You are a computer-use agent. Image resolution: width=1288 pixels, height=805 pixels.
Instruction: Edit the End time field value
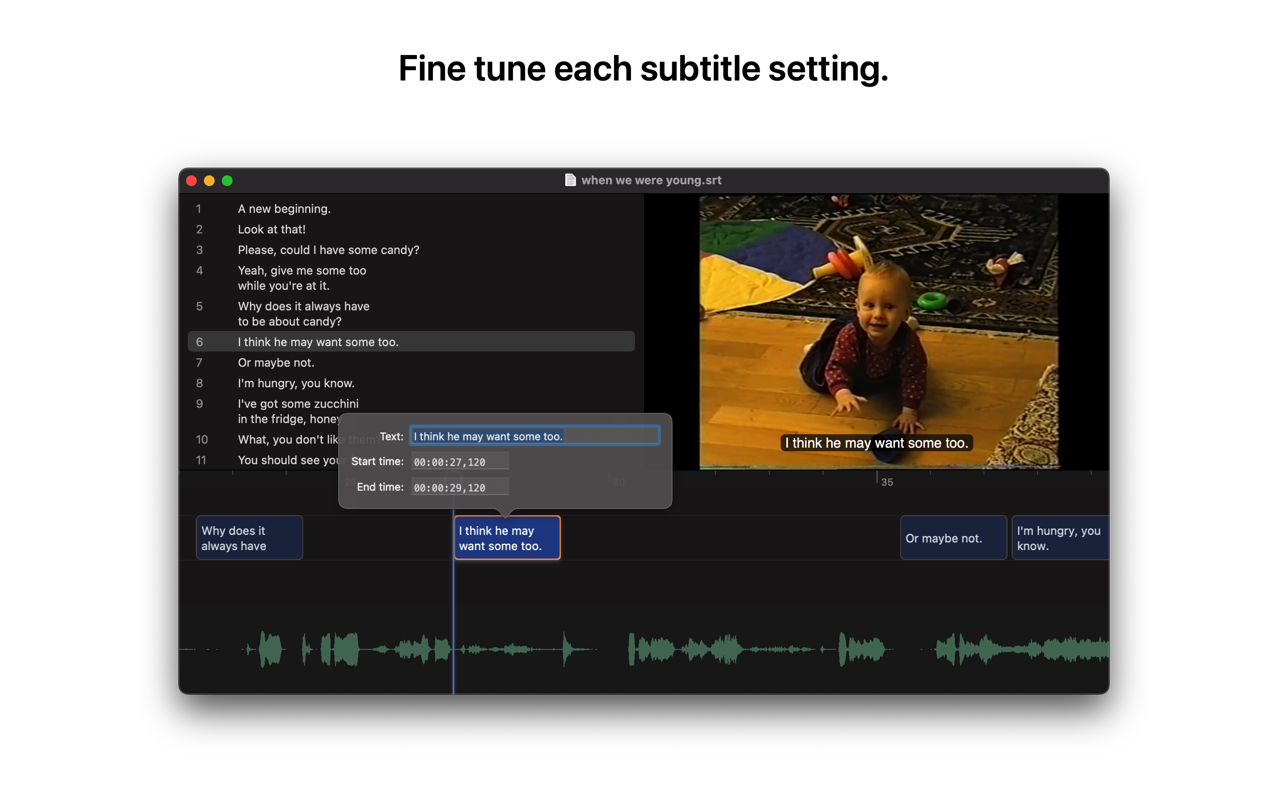pos(460,487)
